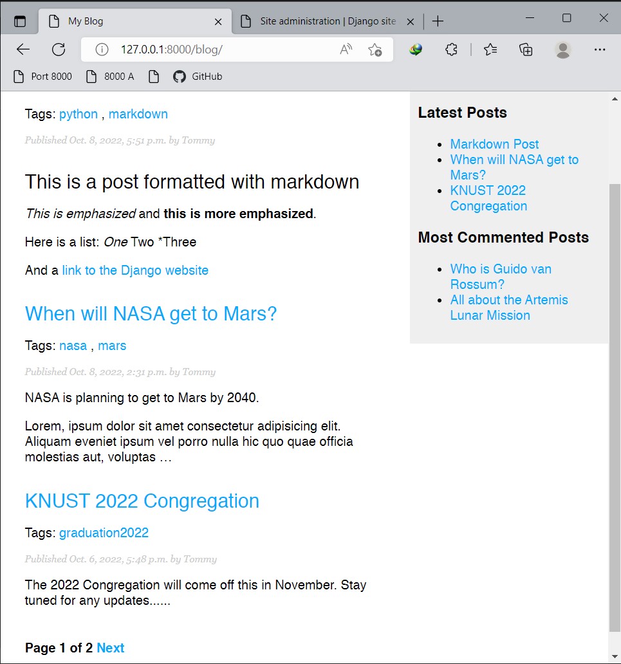Add page to favorites star icon
621x664 pixels.
375,50
